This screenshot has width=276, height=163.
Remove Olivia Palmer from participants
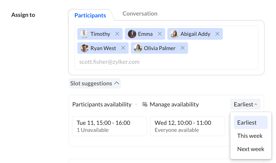[183, 48]
